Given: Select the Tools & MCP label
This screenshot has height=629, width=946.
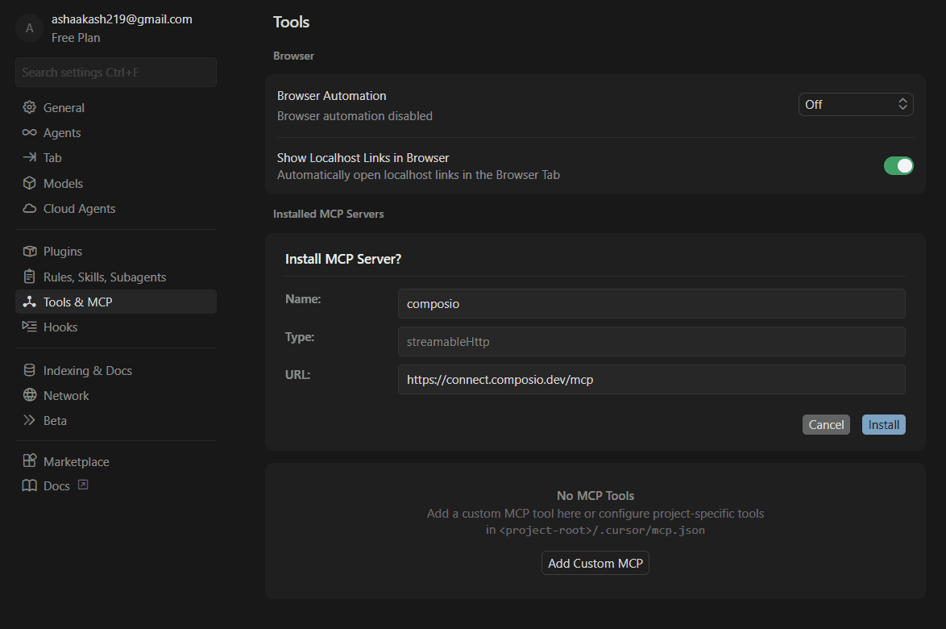Looking at the screenshot, I should pyautogui.click(x=78, y=302).
